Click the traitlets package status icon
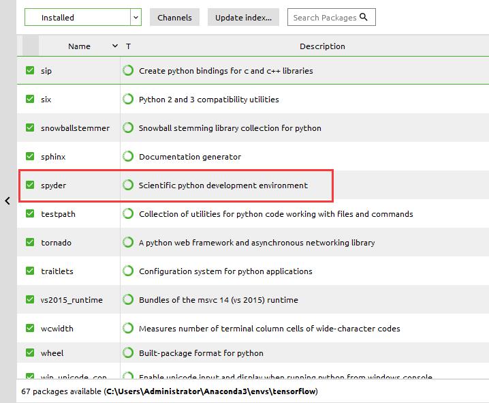Viewport: 489px width, 403px height. [127, 271]
